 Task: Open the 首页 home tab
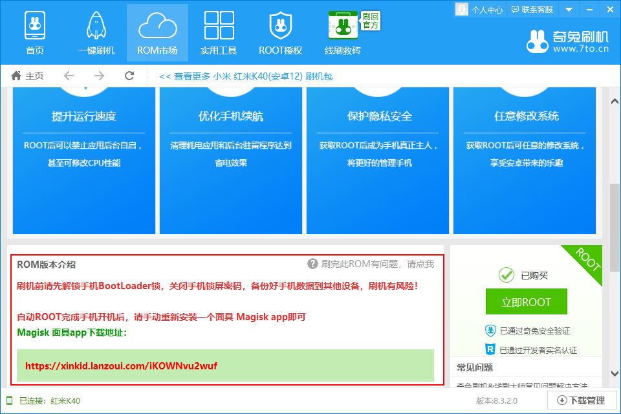click(35, 33)
